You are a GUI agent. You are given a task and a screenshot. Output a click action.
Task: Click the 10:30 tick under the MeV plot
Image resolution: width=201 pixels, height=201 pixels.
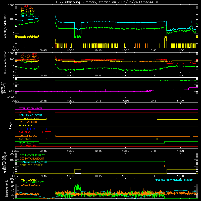point(125,76)
